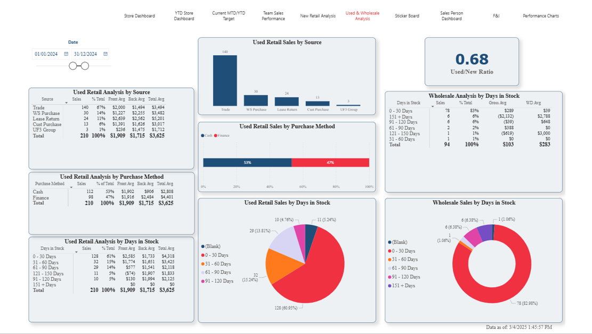Click the New Retail Analysis navigation item
The height and width of the screenshot is (334, 592).
[x=318, y=15]
